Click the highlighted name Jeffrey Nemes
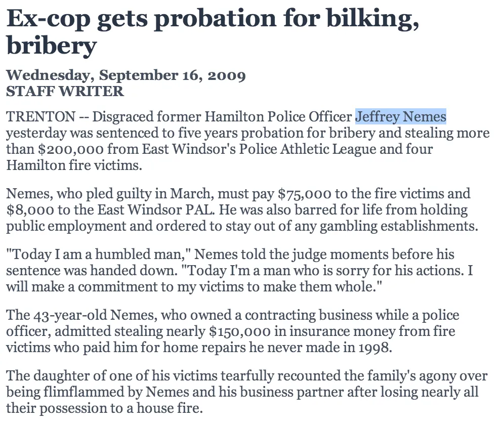This screenshot has width=499, height=426. point(401,117)
